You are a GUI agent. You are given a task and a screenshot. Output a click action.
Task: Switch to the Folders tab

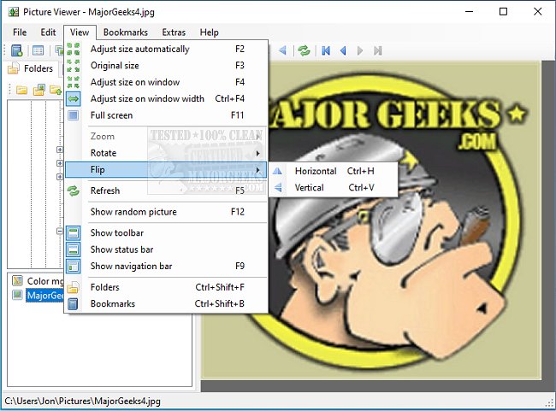(x=31, y=68)
